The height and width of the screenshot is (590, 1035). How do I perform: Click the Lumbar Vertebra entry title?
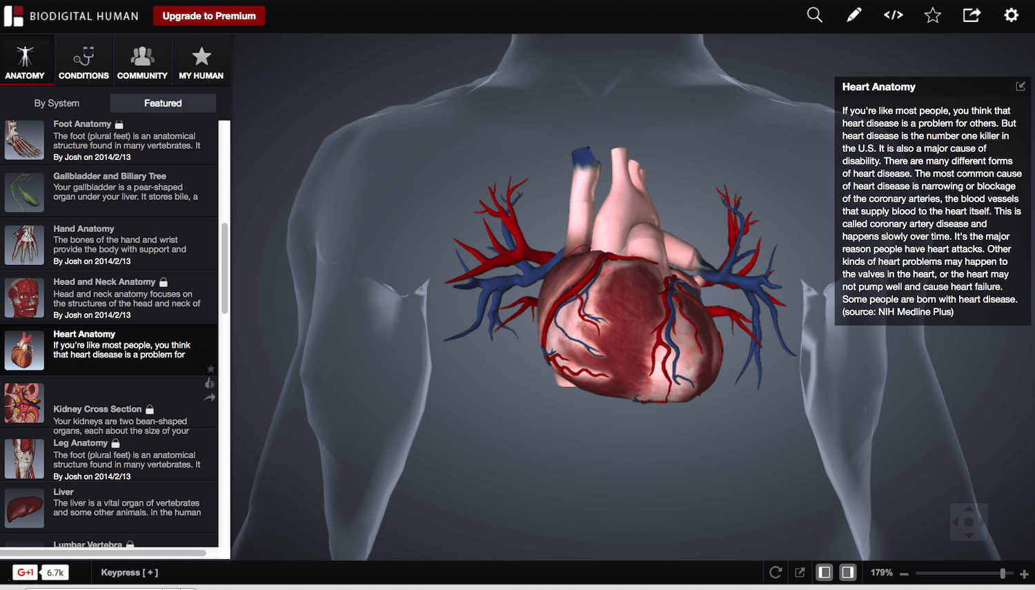coord(88,544)
